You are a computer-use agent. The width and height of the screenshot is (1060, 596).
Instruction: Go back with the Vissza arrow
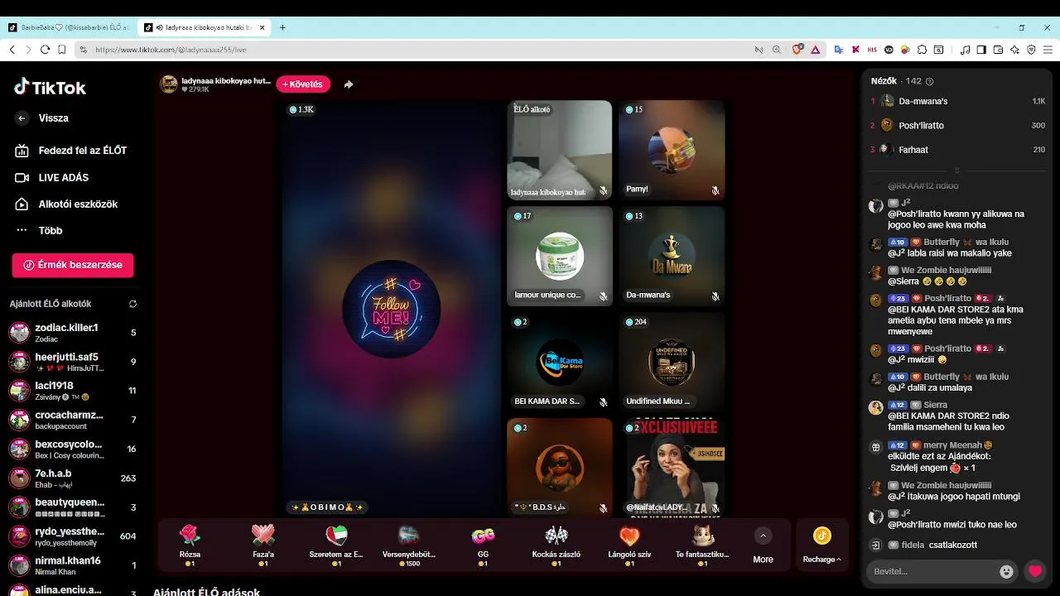22,118
